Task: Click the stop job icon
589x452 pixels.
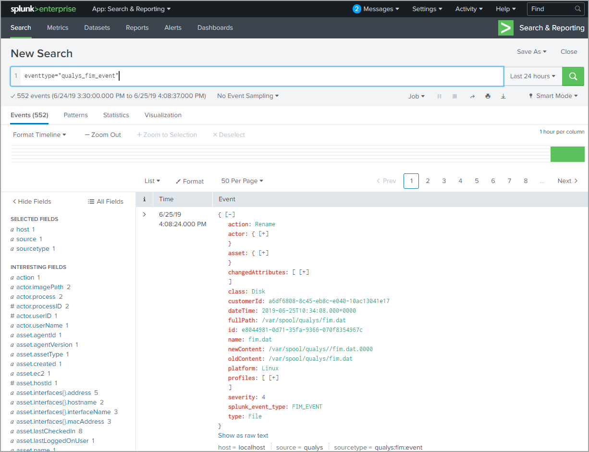Action: pos(454,96)
